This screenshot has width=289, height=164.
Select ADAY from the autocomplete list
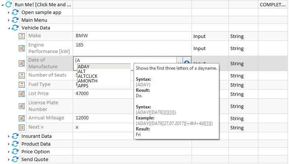tap(84, 67)
